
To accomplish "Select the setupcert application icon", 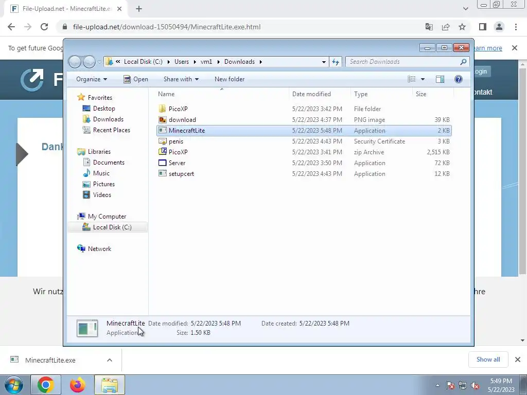I will (x=162, y=174).
